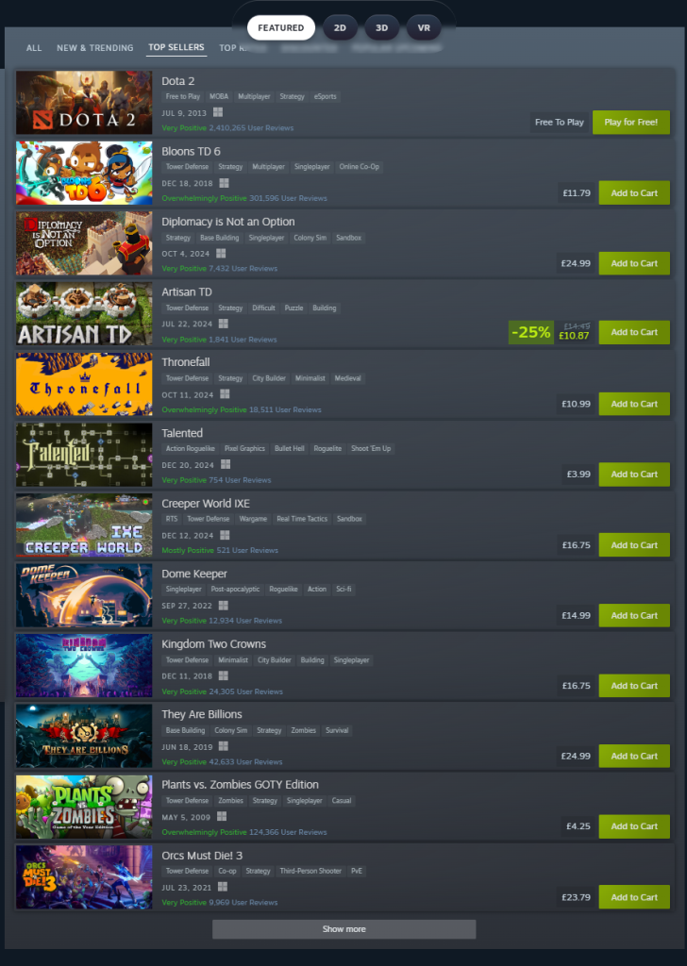687x966 pixels.
Task: Click Roguelite tag under Talented
Action: point(327,448)
